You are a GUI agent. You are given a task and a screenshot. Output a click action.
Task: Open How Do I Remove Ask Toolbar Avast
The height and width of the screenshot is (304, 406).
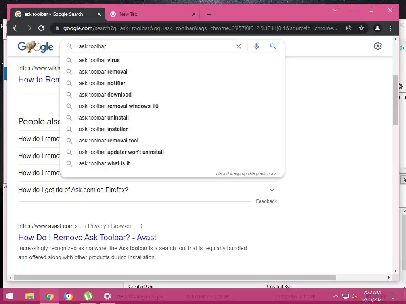coord(87,237)
